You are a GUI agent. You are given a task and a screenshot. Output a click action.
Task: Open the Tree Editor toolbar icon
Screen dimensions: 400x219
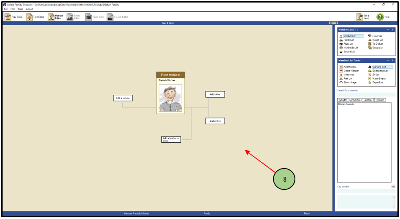[29, 17]
